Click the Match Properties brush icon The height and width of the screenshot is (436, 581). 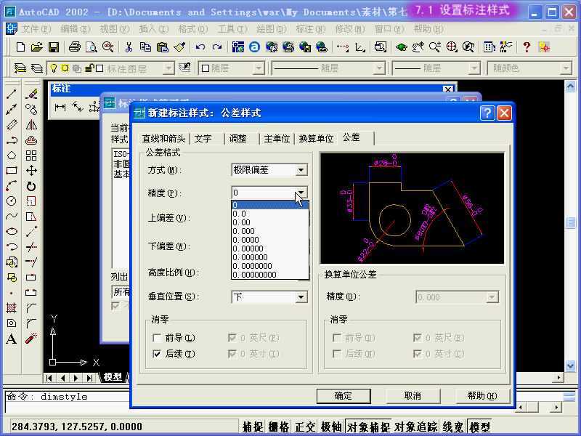tap(179, 47)
